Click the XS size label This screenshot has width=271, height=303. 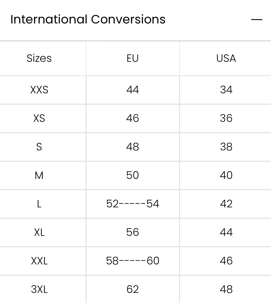pos(39,118)
